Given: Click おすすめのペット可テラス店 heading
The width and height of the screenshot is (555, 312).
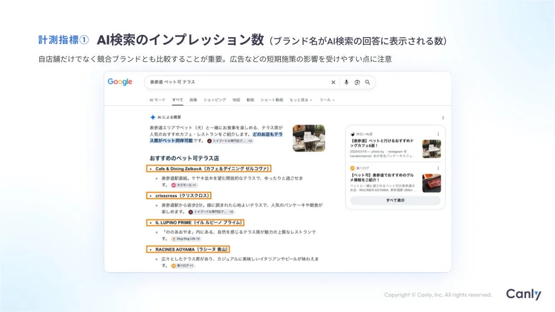Looking at the screenshot, I should pyautogui.click(x=184, y=158).
